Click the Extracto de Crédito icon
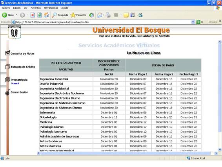The image size is (222, 167). tap(7, 66)
